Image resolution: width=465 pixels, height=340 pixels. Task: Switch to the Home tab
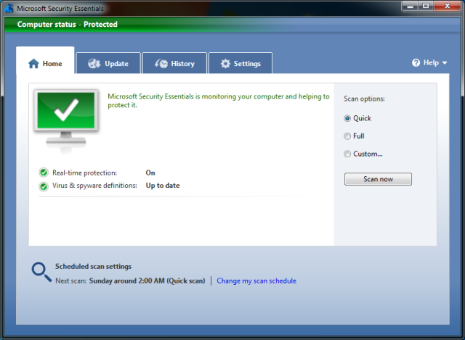pyautogui.click(x=45, y=60)
